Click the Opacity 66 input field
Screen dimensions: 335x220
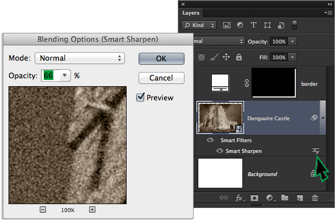pos(51,75)
